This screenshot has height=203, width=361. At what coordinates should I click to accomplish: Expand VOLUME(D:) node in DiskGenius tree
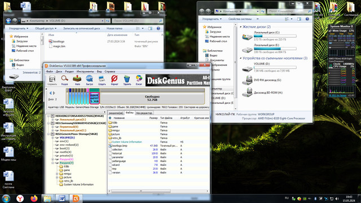(52, 138)
